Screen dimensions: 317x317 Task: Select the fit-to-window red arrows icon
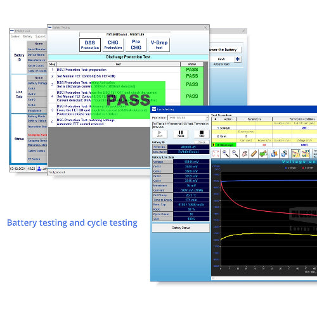pos(216,153)
